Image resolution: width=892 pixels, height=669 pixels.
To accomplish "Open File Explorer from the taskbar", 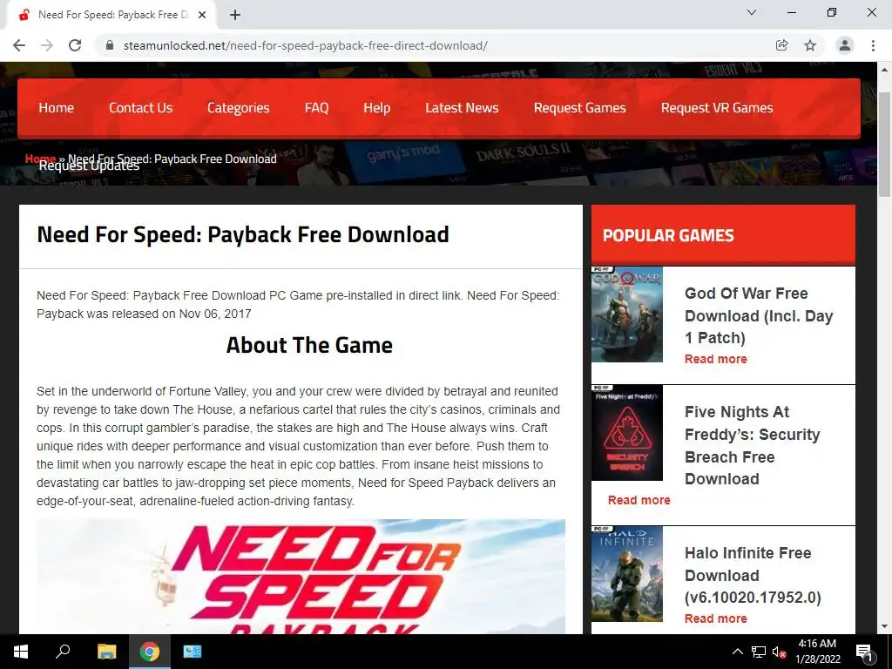I will [106, 652].
